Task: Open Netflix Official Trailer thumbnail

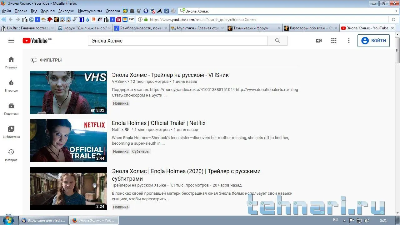Action: (68, 141)
